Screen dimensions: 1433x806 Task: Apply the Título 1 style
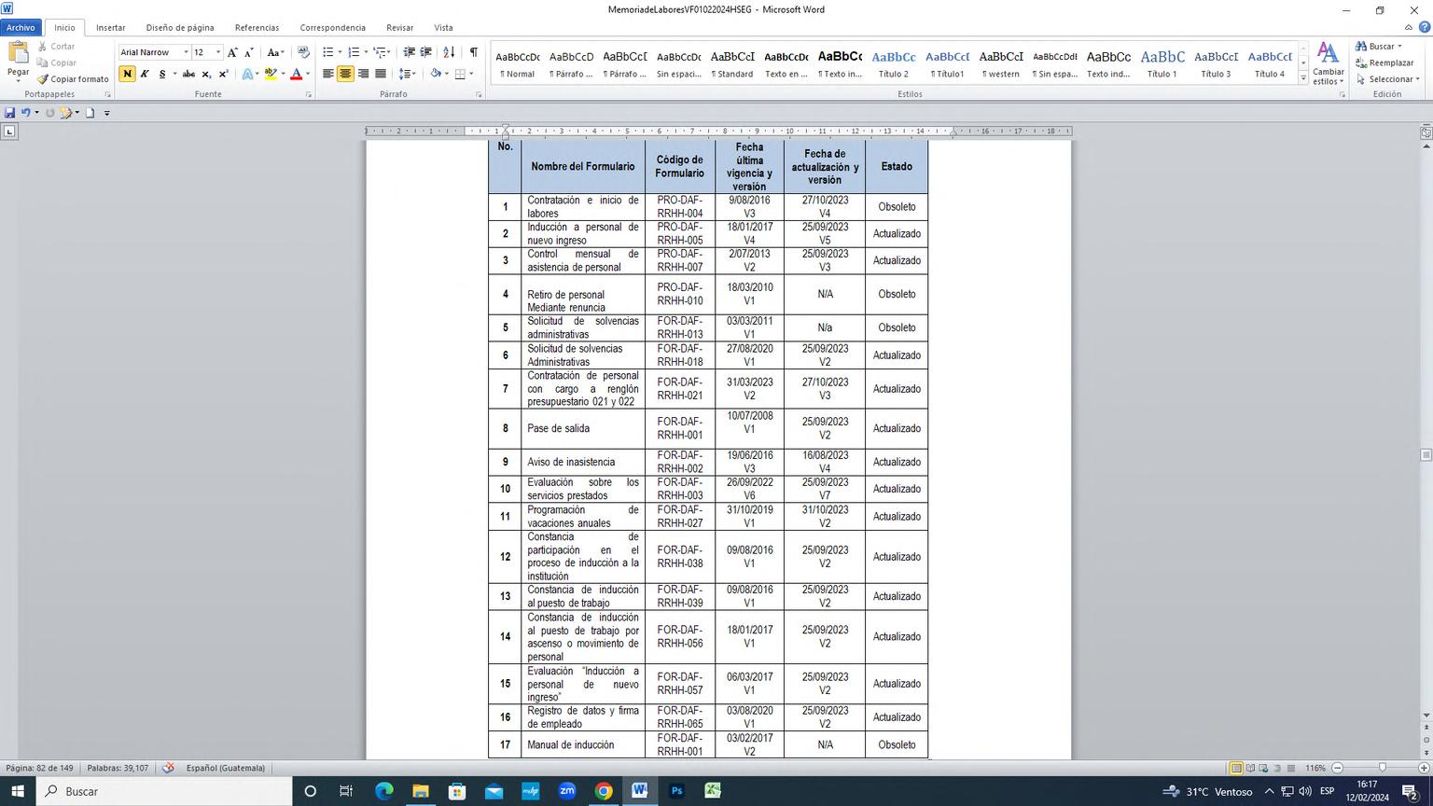pos(1162,63)
